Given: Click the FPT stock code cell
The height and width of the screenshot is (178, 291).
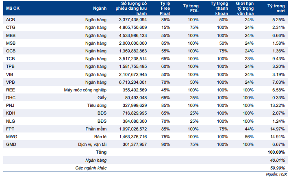Looking at the screenshot, I should [x=10, y=129].
